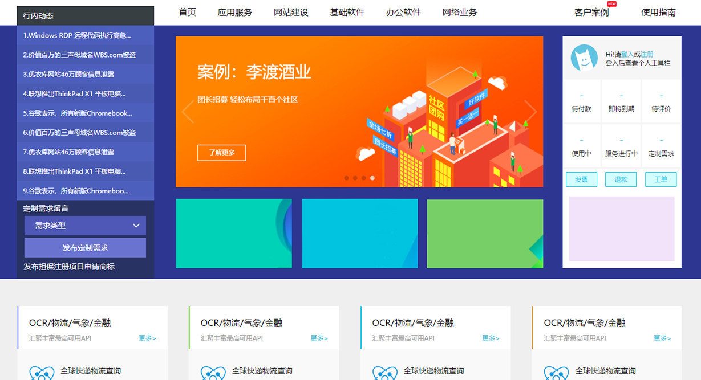
Task: Select the first carousel indicator dot
Action: tap(346, 178)
